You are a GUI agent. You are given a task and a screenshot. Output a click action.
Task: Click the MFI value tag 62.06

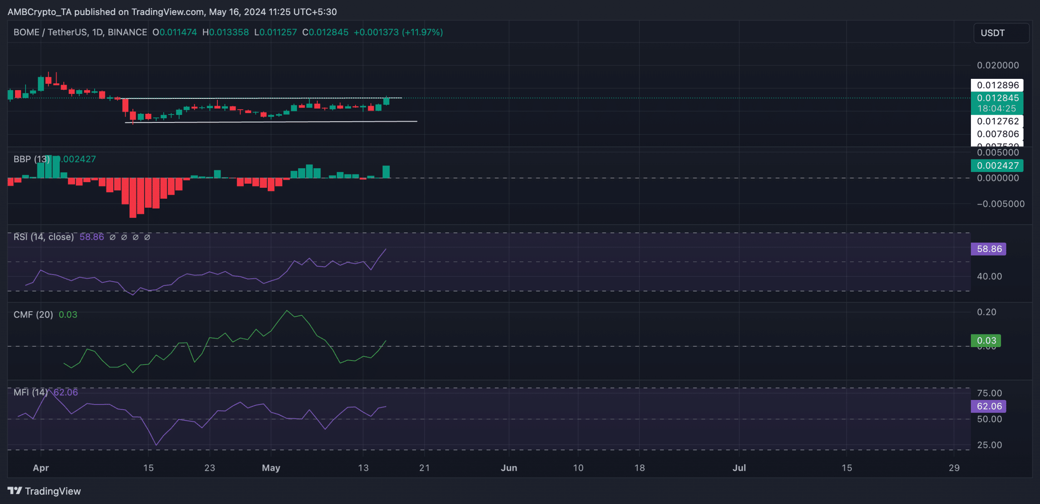(988, 406)
